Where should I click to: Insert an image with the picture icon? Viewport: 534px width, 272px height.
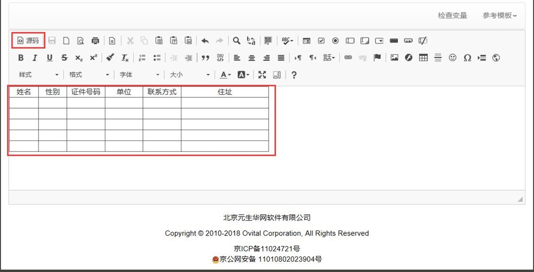(394, 58)
